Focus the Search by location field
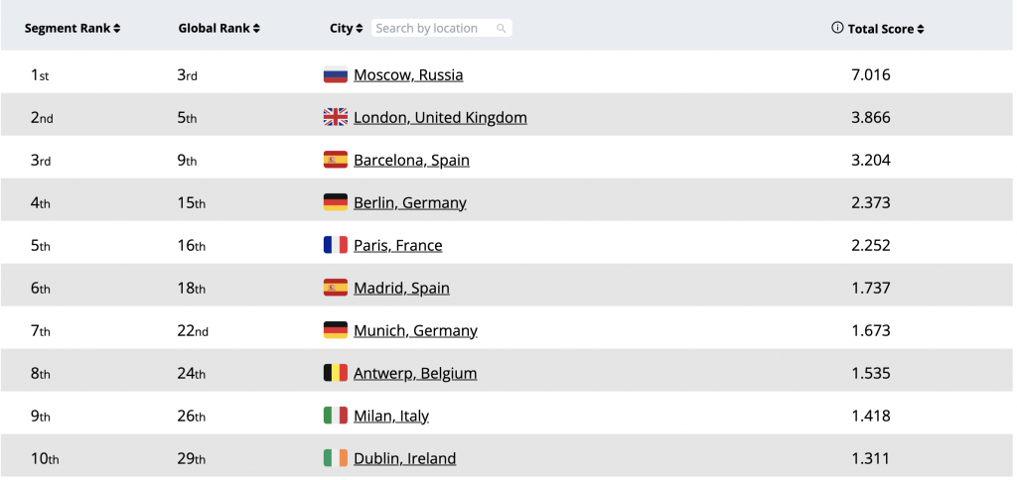Viewport: 1017px width, 480px height. click(433, 29)
